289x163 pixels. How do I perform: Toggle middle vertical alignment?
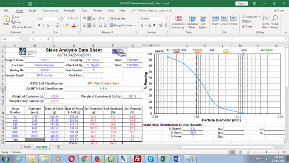point(89,19)
